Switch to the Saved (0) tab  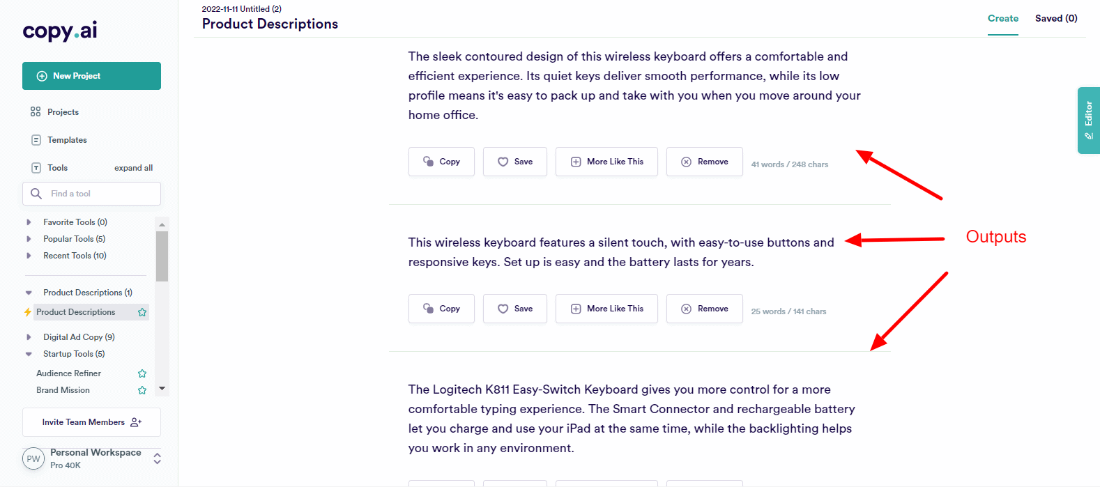(1055, 19)
